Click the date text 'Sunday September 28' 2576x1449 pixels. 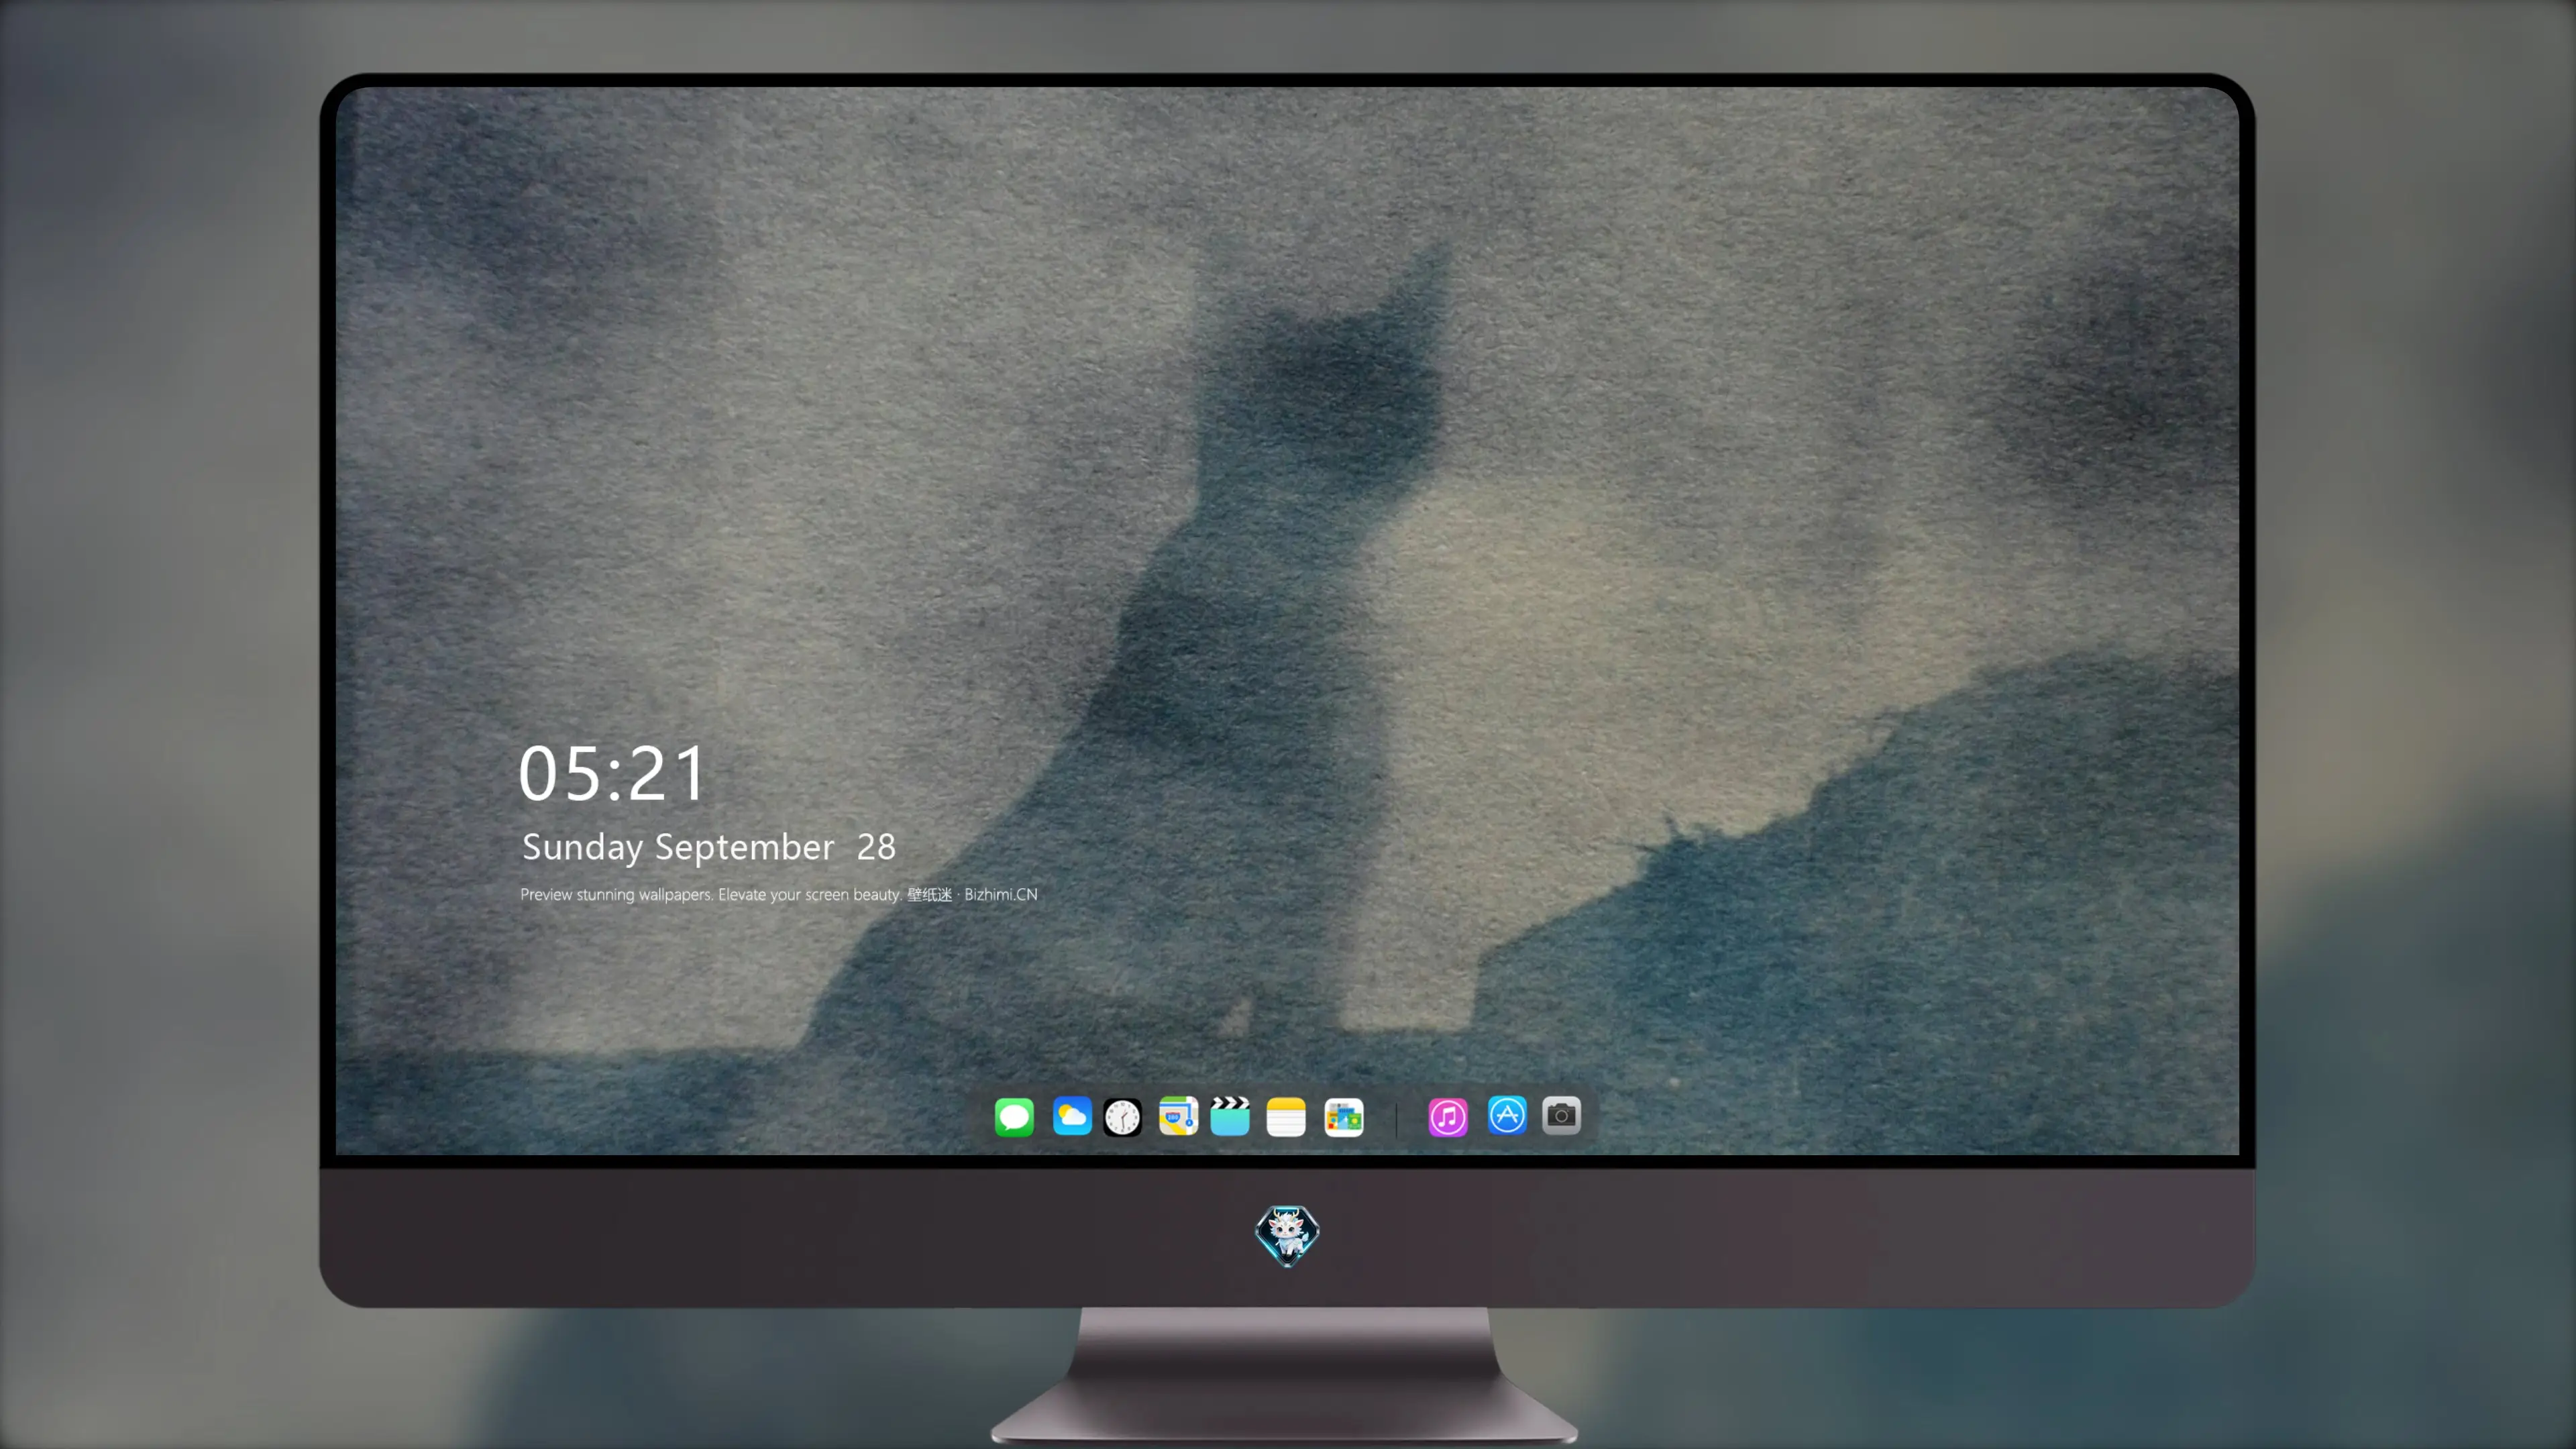coord(708,847)
